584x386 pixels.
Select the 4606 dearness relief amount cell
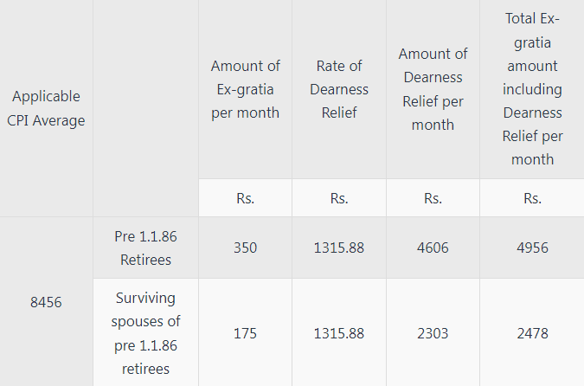pyautogui.click(x=433, y=248)
